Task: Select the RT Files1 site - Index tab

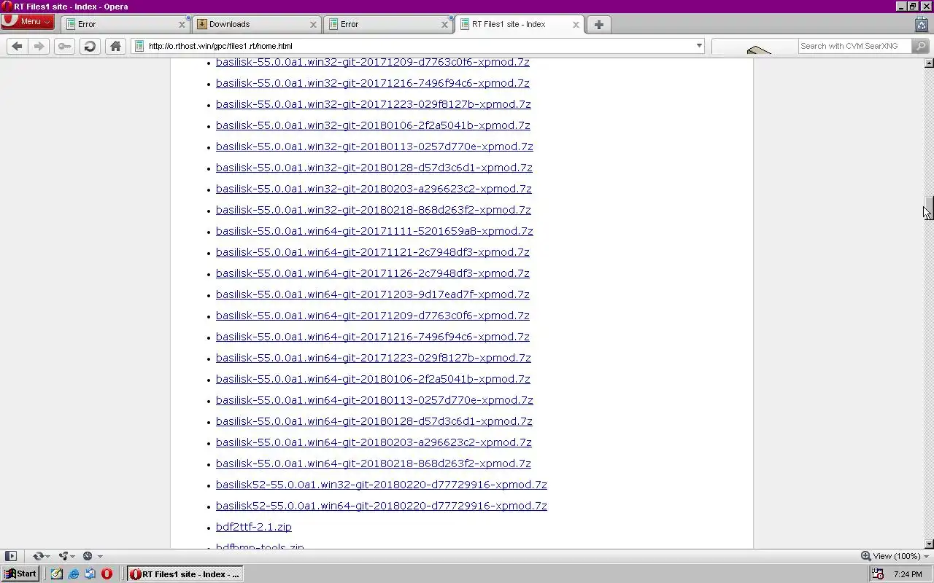Action: click(519, 24)
